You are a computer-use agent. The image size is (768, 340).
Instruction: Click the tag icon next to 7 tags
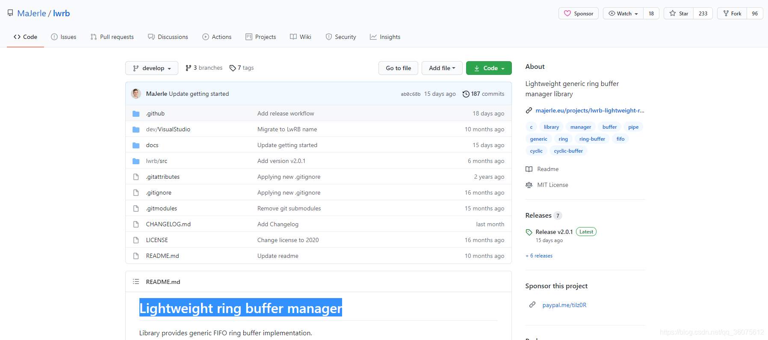233,68
